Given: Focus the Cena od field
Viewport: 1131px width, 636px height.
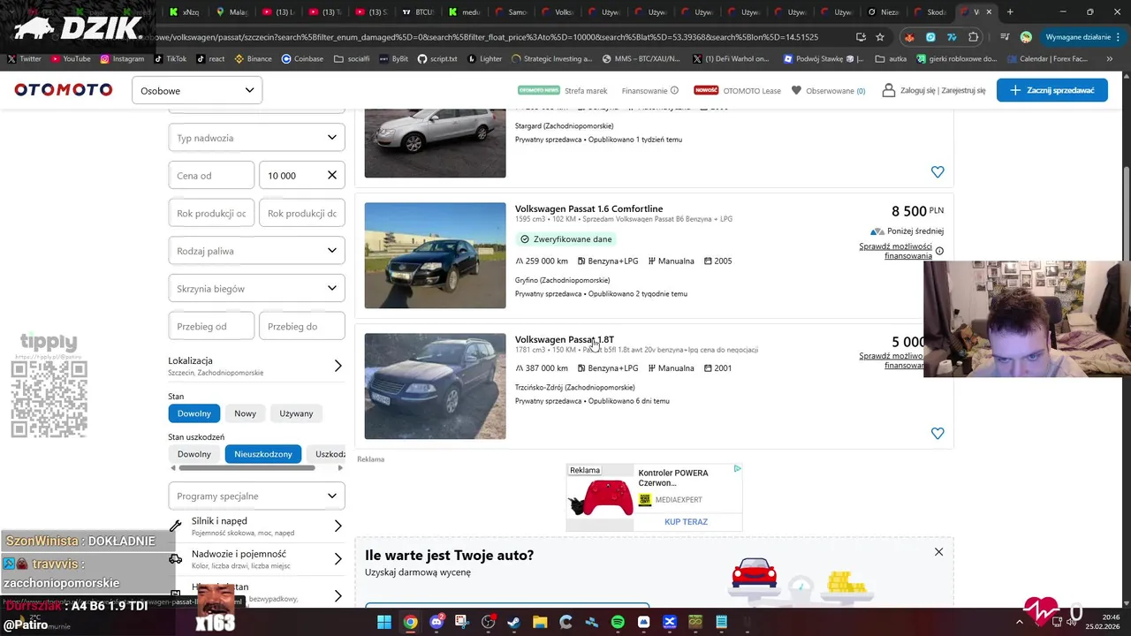Looking at the screenshot, I should [x=211, y=175].
